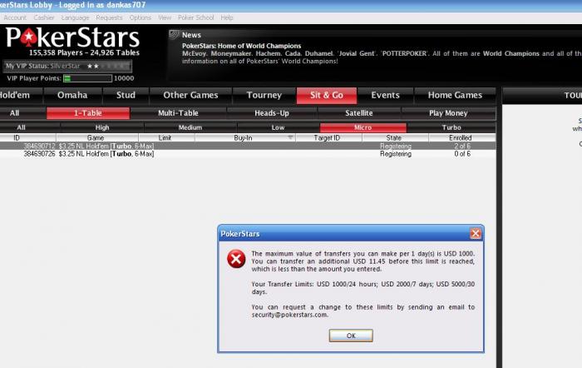
Task: Click the '0 of 6' enrolled cell
Action: (x=462, y=154)
